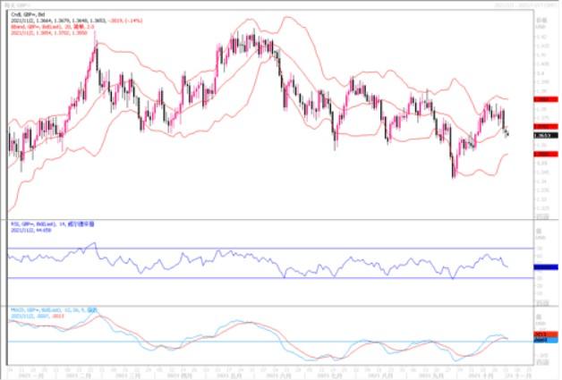This screenshot has height=380, width=562.
Task: Click the blue RSI value tag on axis
Action: (542, 266)
